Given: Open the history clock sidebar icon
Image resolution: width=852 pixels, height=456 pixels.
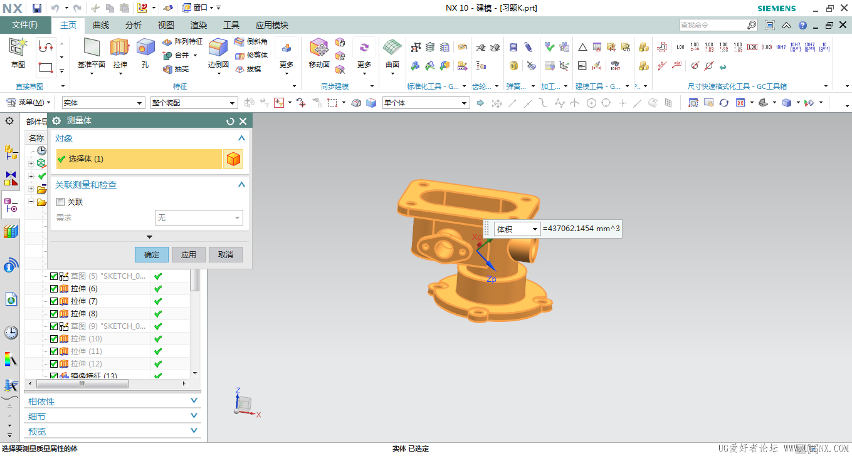Looking at the screenshot, I should [11, 333].
